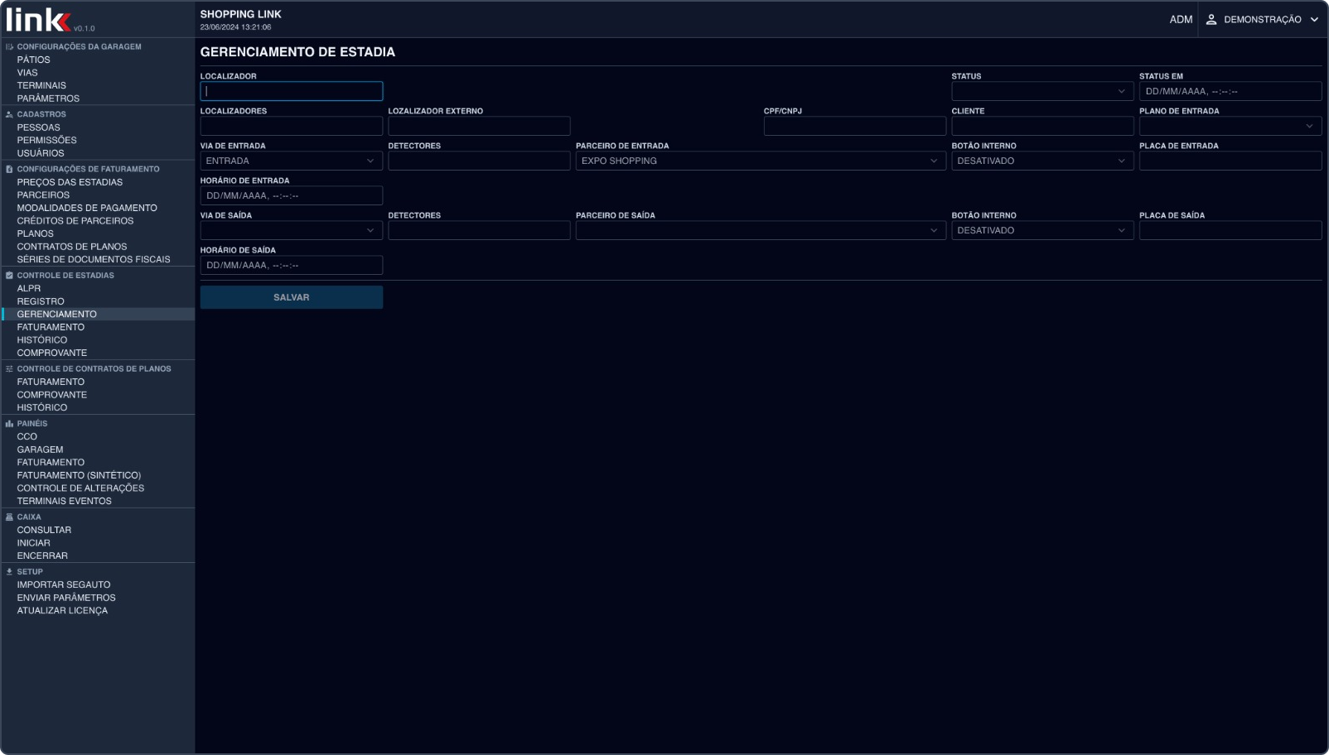
Task: Open ALPR under Controle de Estadias
Action: pos(29,289)
